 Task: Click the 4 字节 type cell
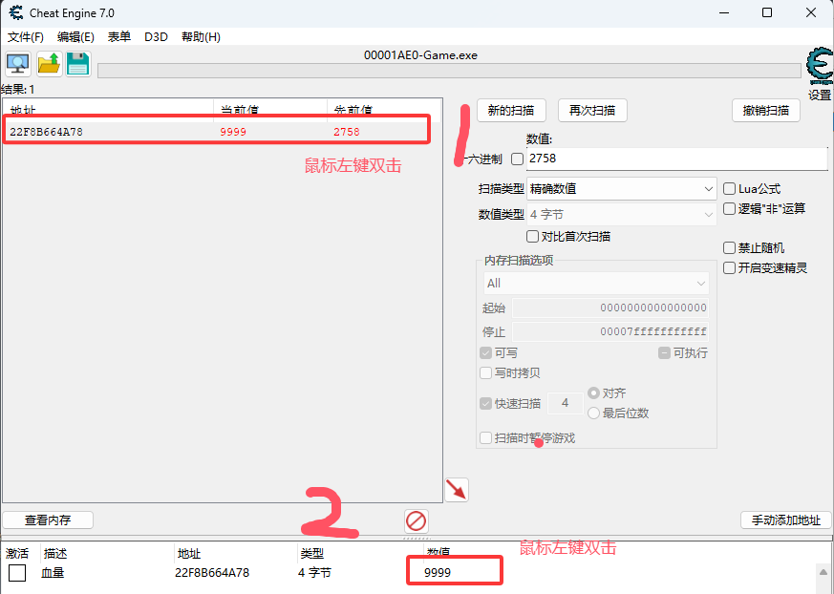[x=315, y=573]
